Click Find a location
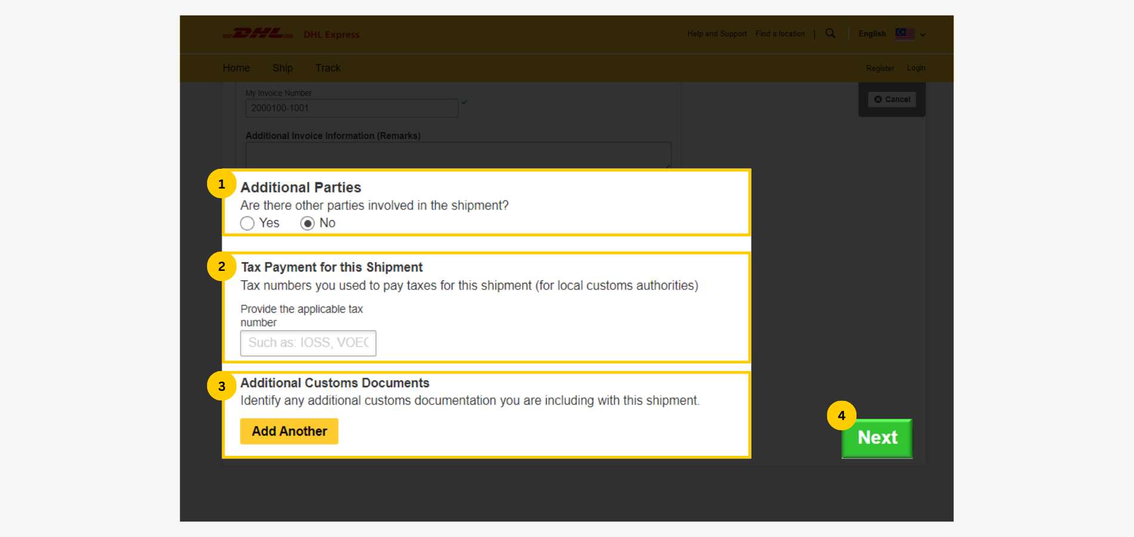 point(780,34)
